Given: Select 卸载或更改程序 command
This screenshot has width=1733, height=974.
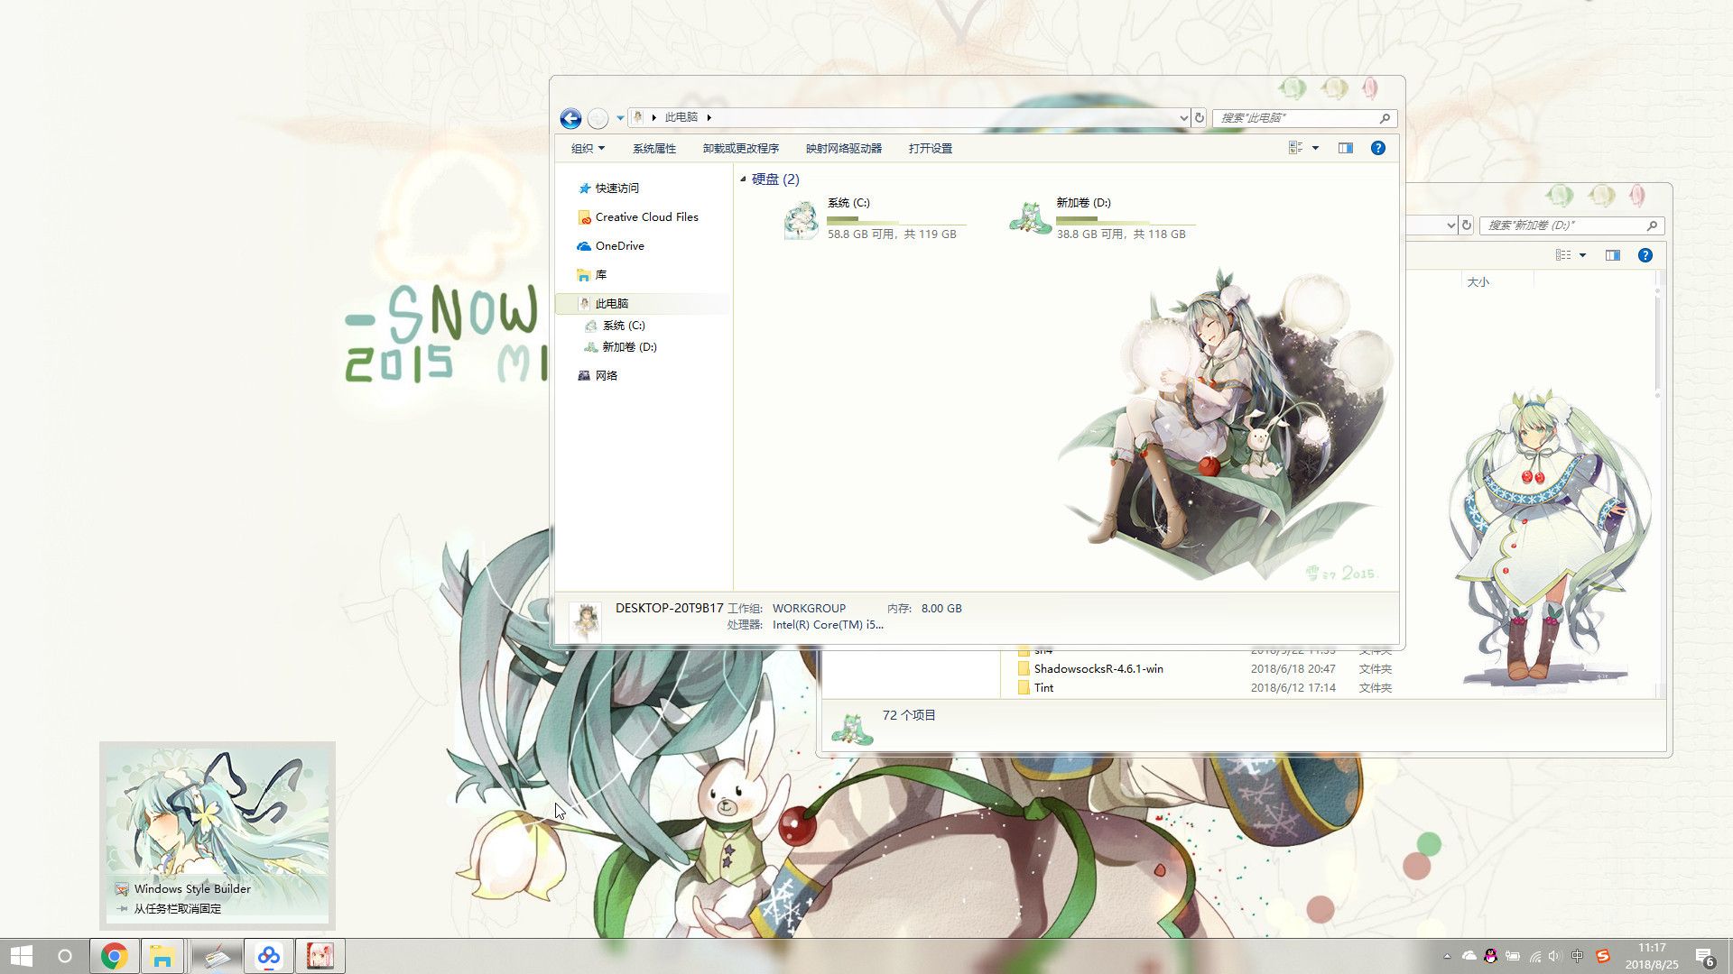Looking at the screenshot, I should (741, 148).
